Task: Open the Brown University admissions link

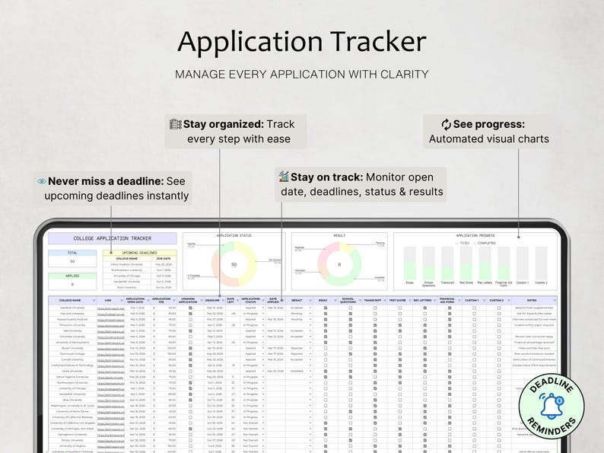Action: tap(111, 348)
